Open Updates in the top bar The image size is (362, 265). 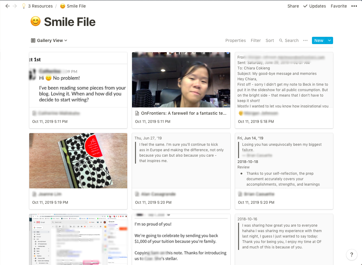[314, 6]
